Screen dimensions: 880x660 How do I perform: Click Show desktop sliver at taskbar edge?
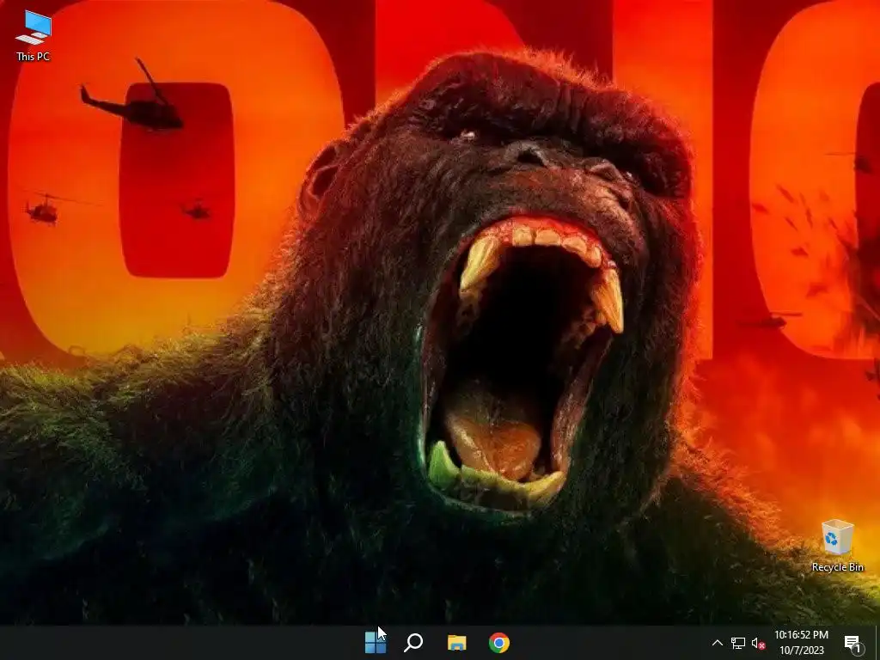[x=877, y=643]
